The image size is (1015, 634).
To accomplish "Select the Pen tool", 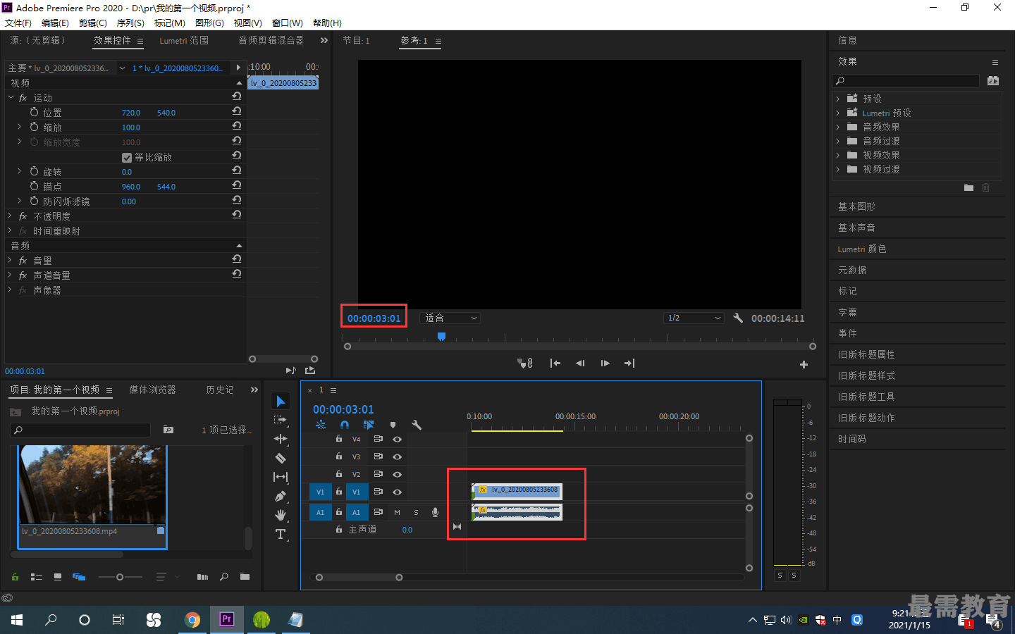I will pos(281,496).
